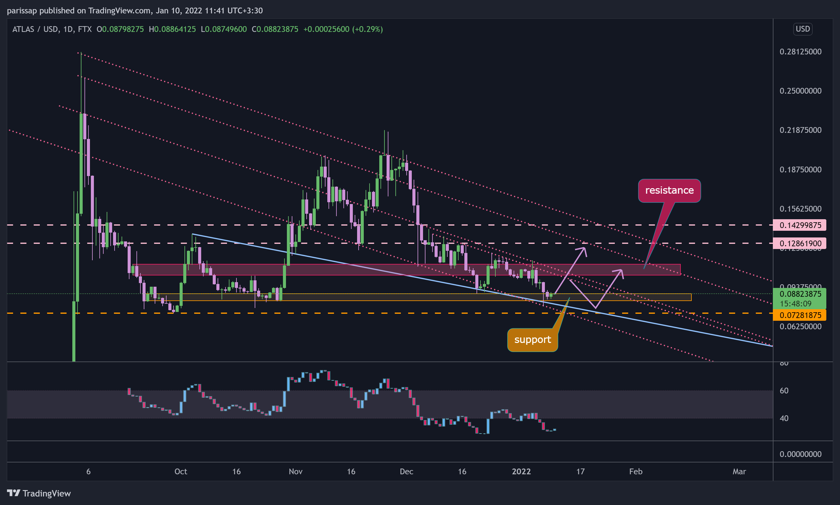Image resolution: width=840 pixels, height=505 pixels.
Task: Click the 0.06250000 price axis value
Action: tap(800, 326)
